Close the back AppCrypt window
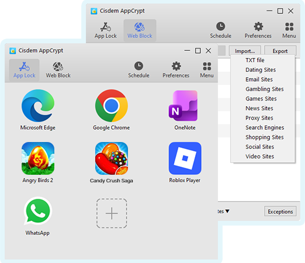Viewport: 305px width, 263px height. coord(290,11)
